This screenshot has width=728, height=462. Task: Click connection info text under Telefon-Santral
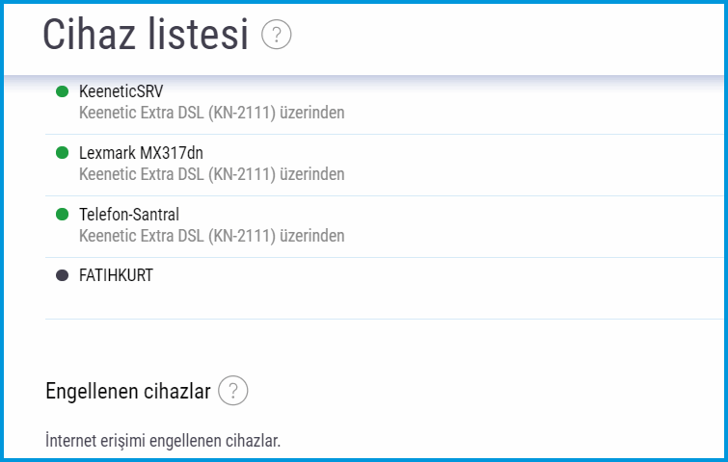pyautogui.click(x=211, y=236)
